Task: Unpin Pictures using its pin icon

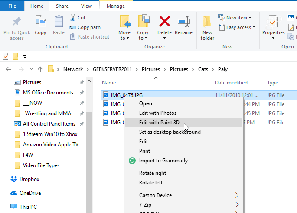Action: pyautogui.click(x=82, y=82)
